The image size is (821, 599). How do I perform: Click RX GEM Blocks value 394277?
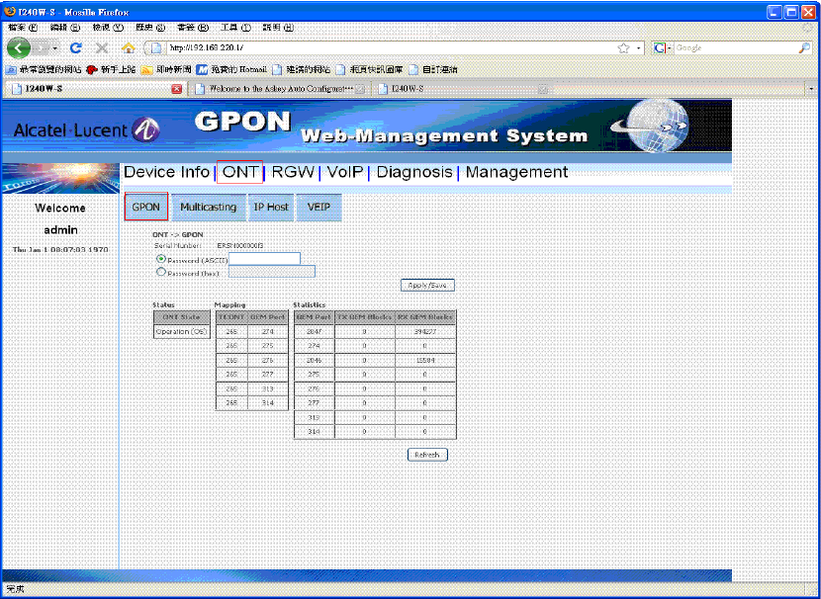[x=424, y=332]
